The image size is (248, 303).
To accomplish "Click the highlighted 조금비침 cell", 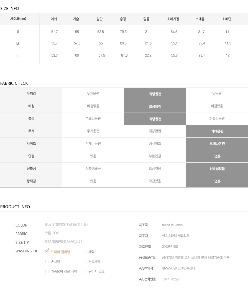I will [x=155, y=106].
